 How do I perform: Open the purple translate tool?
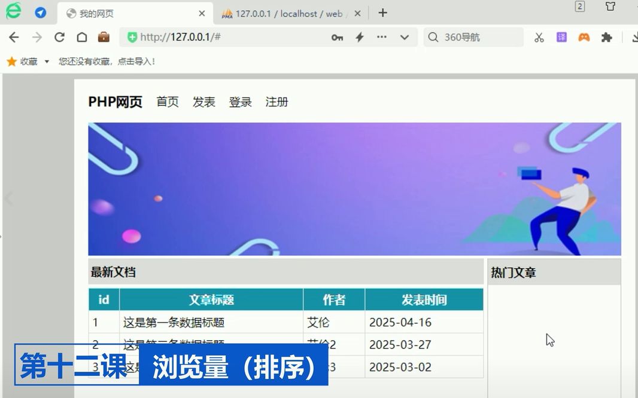pos(561,37)
